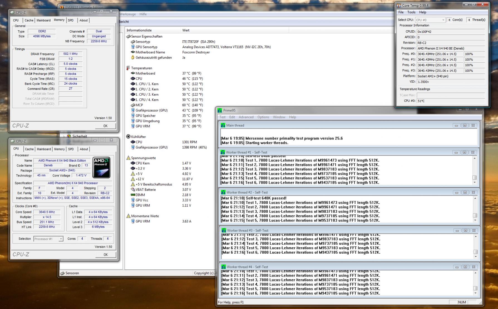498x309 pixels.
Task: Click the VBAT Batterie icon
Action: pos(133,190)
